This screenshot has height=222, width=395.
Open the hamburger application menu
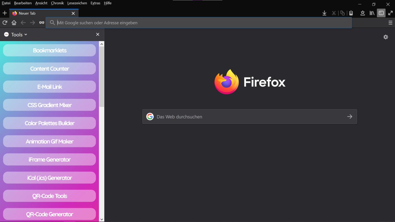(x=390, y=23)
